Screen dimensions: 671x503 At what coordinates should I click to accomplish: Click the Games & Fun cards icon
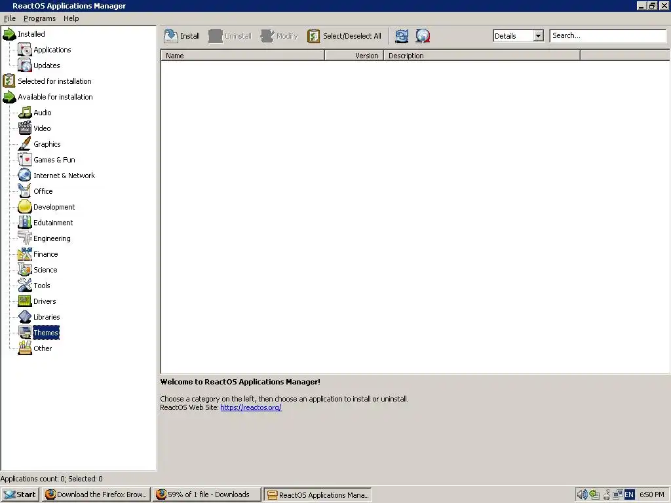pos(25,160)
